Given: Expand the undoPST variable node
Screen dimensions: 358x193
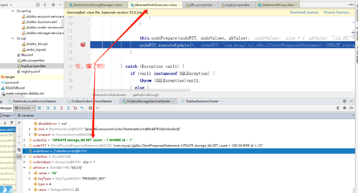Looking at the screenshot, I should pos(24,145).
